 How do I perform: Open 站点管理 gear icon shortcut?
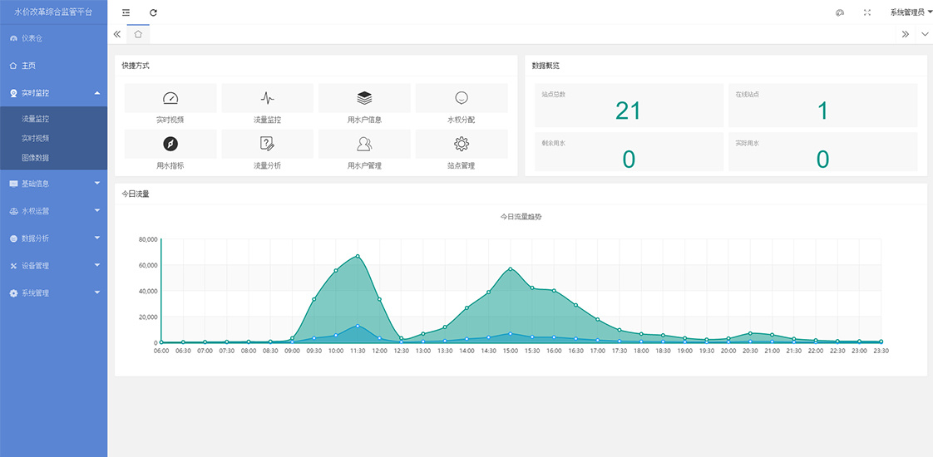462,144
